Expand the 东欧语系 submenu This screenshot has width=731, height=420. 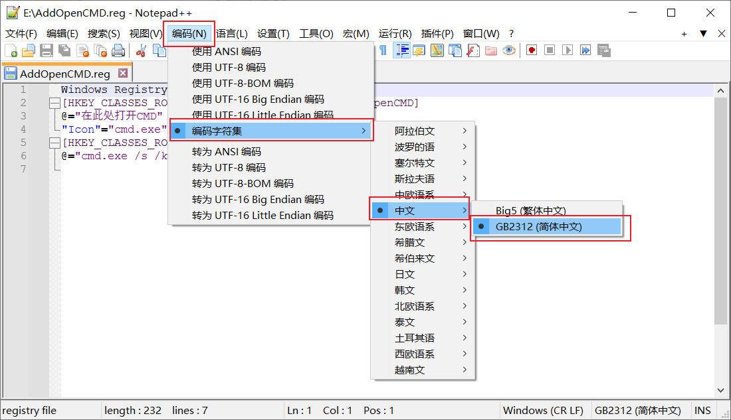point(423,227)
